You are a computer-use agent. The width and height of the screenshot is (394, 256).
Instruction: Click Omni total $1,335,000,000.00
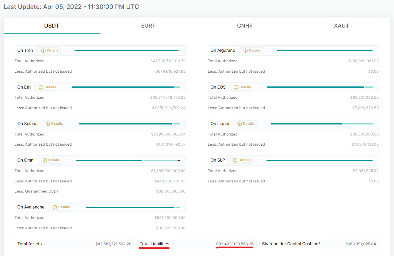[x=168, y=171]
